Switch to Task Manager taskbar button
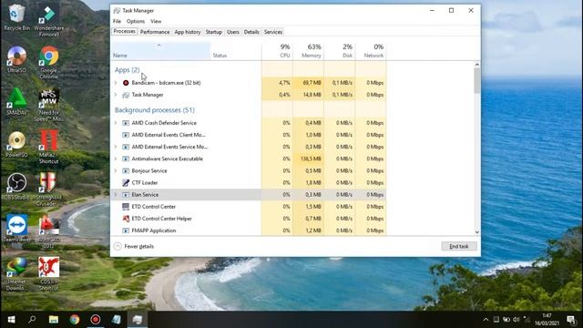The image size is (583, 328). [138, 320]
